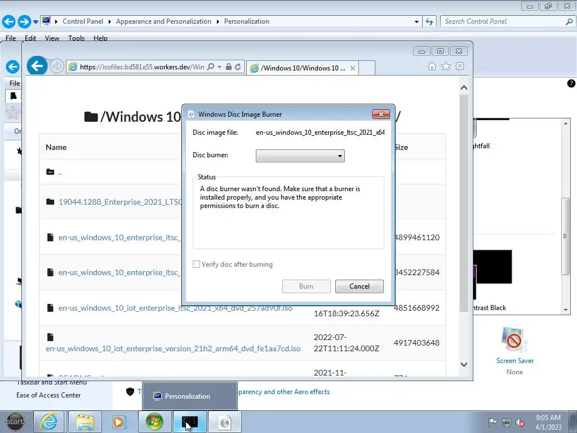
Task: Click size value 4917403648
Action: 416,343
